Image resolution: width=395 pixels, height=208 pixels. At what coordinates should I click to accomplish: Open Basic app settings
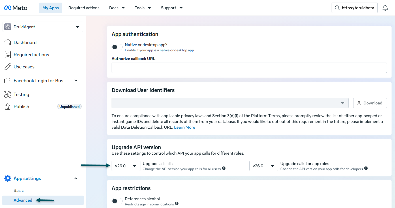pos(19,190)
